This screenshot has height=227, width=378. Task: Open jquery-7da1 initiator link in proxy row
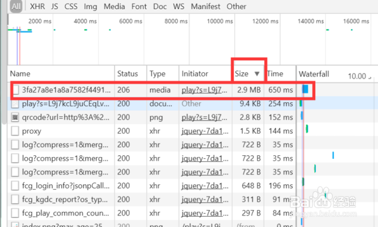coord(205,131)
